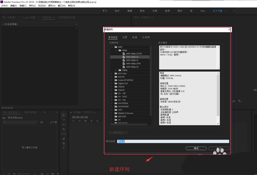Open the 节目 monitor panel menu icon
257x175 pixels.
(152, 17)
